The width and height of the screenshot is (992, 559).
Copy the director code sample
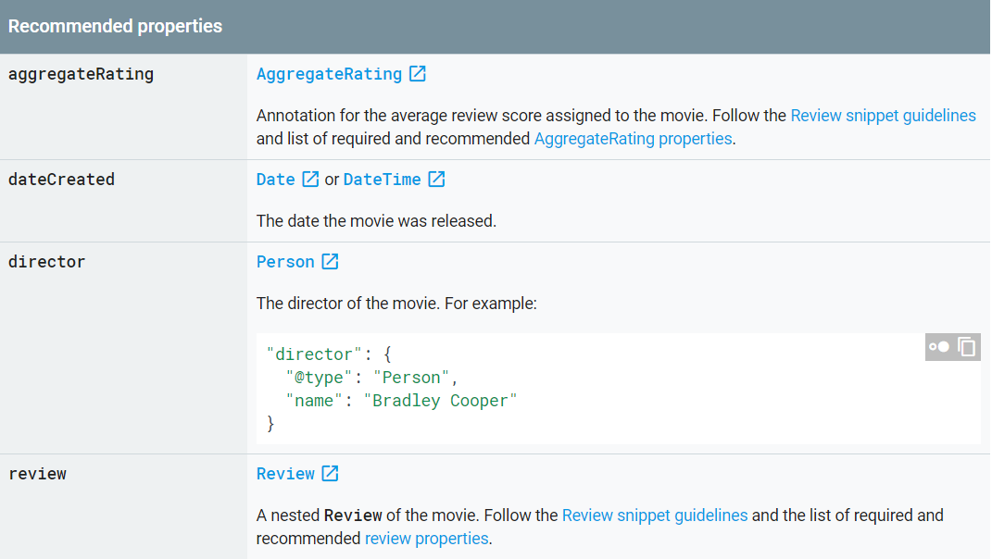click(x=967, y=347)
